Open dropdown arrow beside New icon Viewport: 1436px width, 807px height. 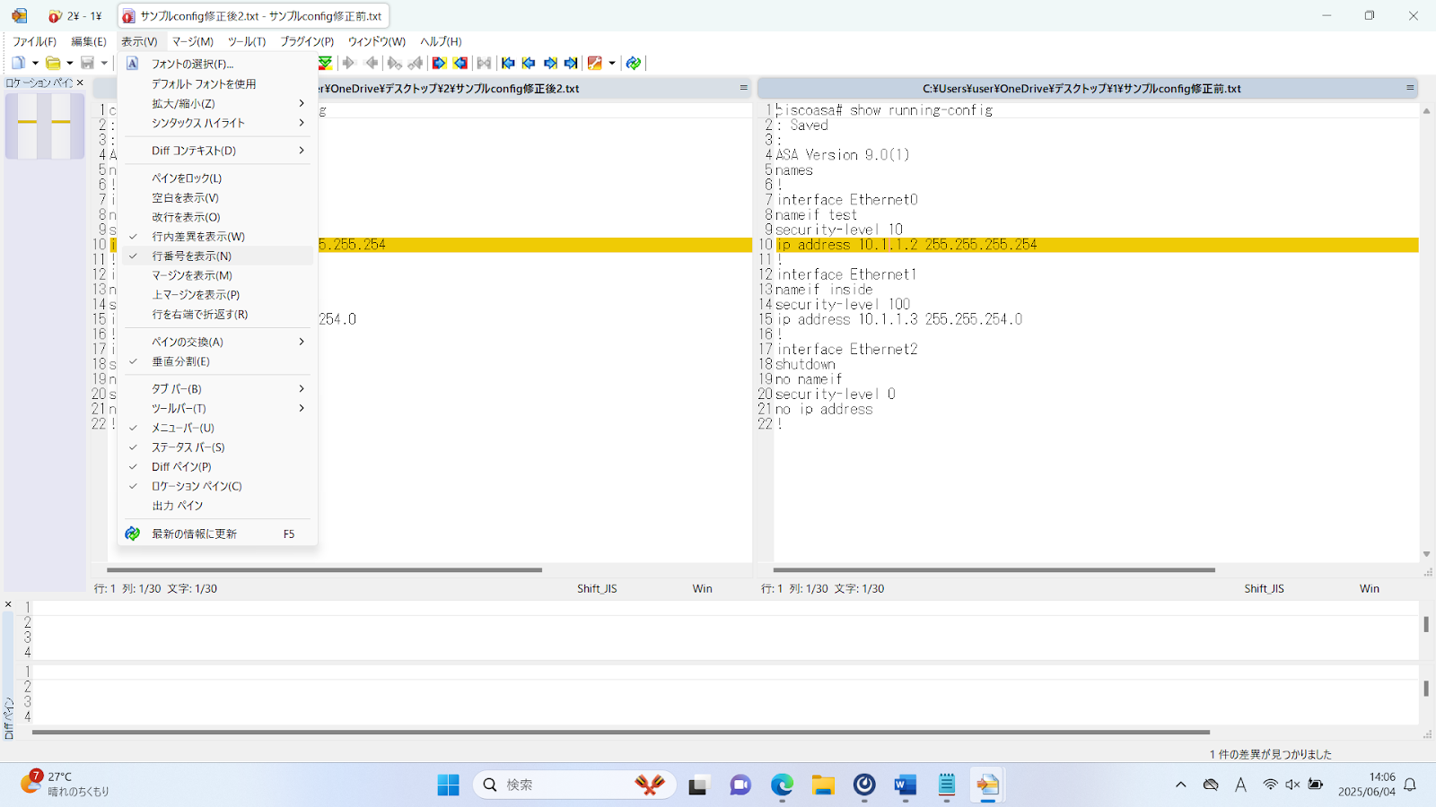(x=35, y=63)
